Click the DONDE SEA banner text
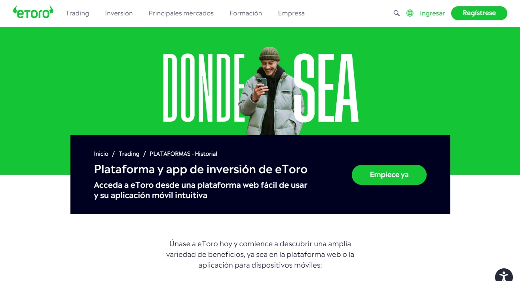 [x=260, y=87]
